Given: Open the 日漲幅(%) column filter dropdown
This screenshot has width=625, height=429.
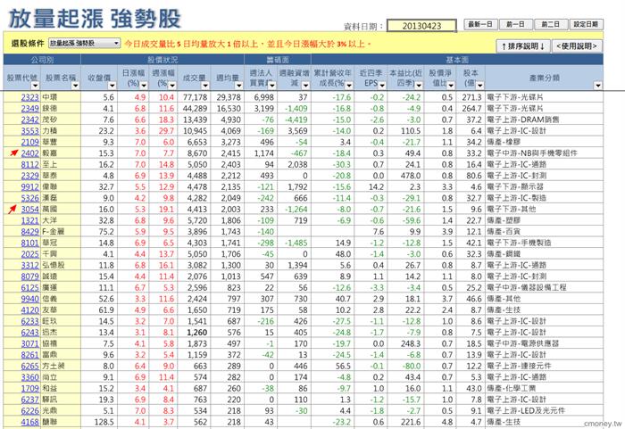Looking at the screenshot, I should click(144, 86).
